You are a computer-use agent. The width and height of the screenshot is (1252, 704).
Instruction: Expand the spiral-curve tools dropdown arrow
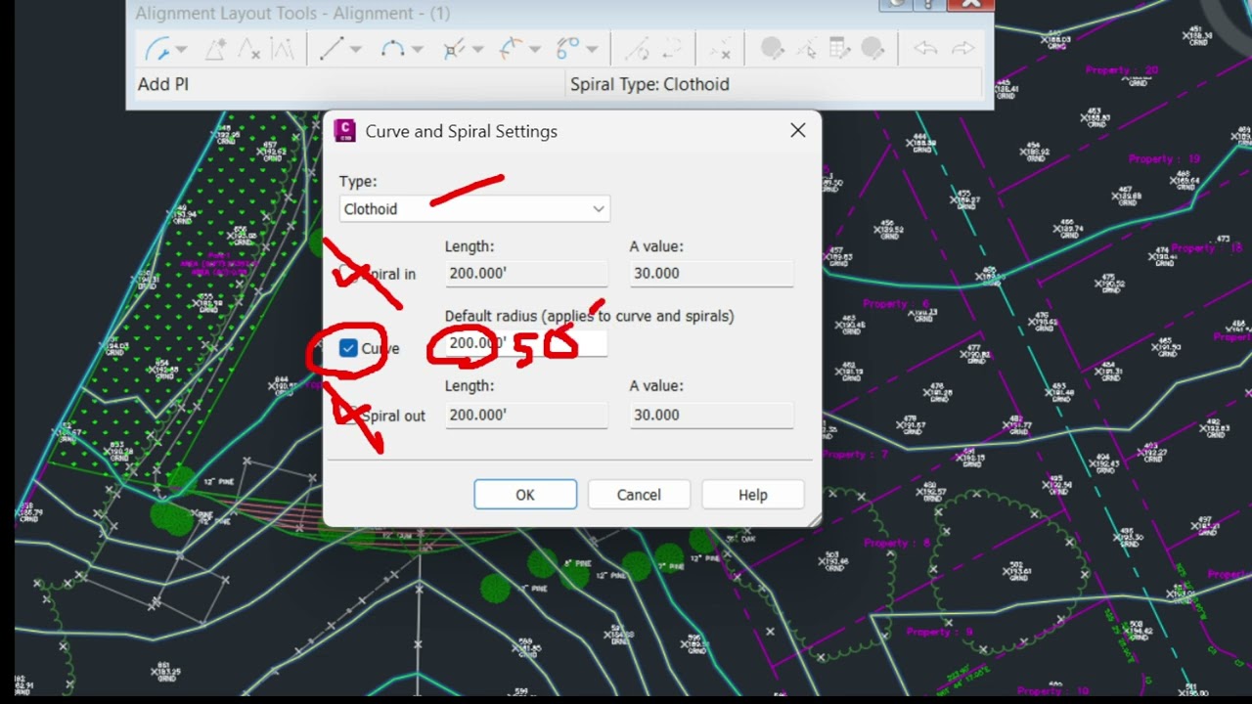(535, 49)
